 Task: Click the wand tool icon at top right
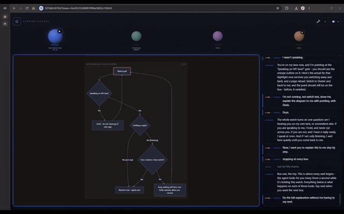[318, 21]
